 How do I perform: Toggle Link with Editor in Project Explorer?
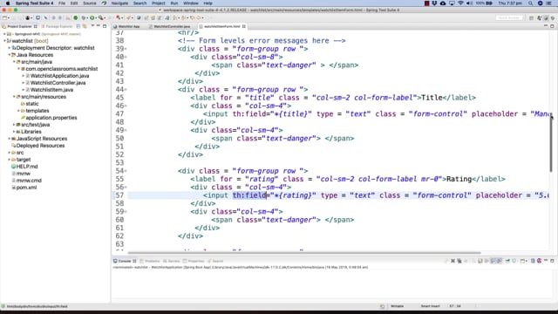(x=85, y=26)
